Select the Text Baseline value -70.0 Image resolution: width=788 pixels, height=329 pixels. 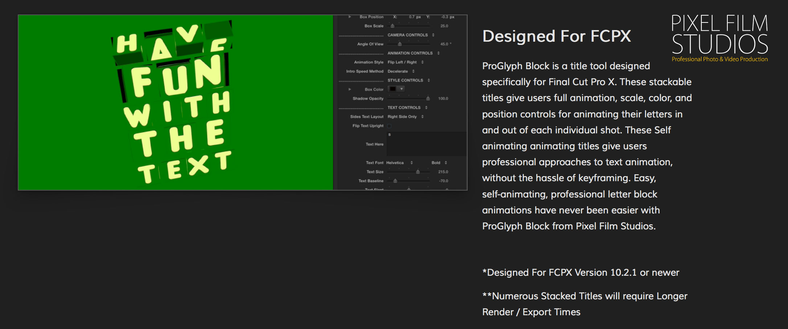click(x=443, y=181)
